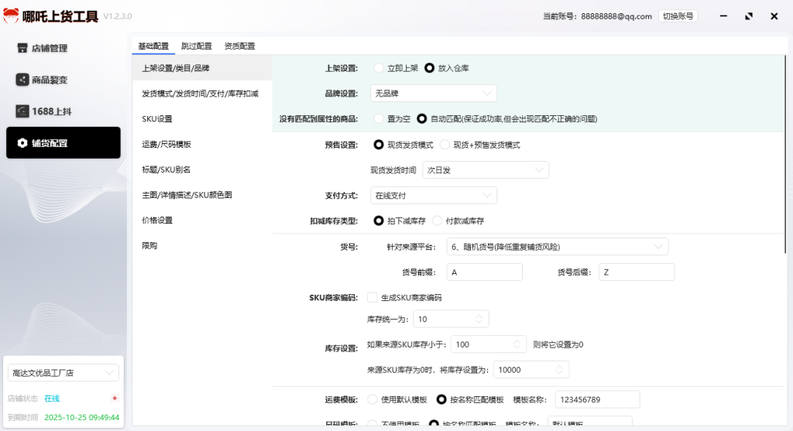793x431 pixels.
Task: Click the 切换账号 button
Action: point(678,16)
